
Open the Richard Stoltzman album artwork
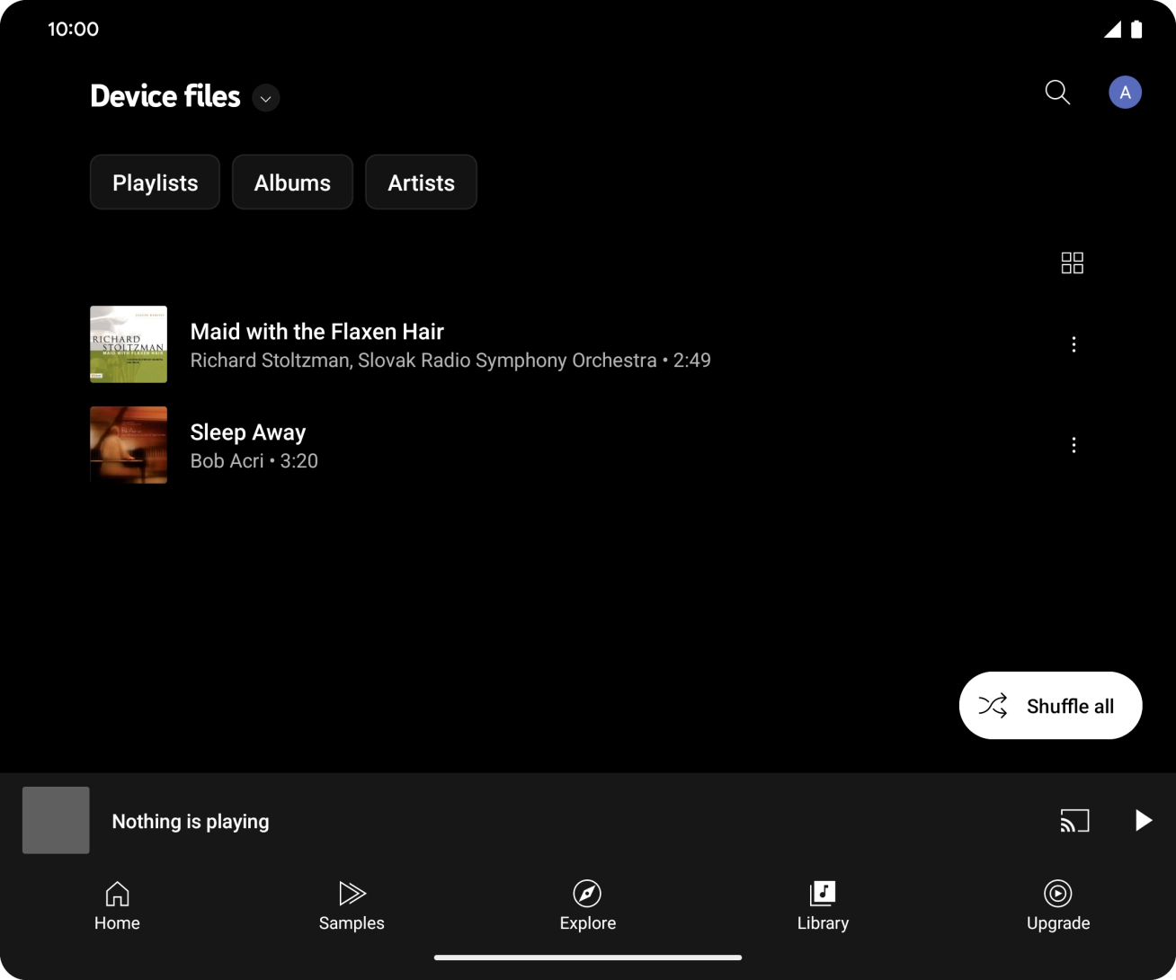pos(128,343)
